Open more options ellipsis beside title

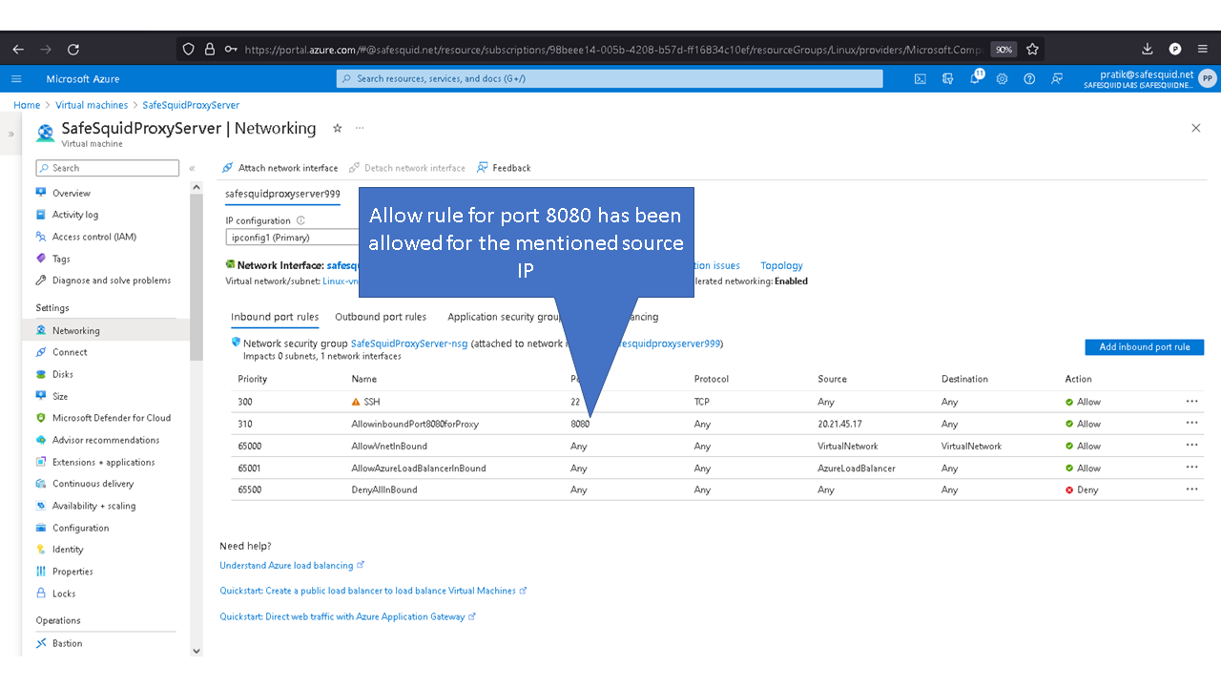(x=360, y=128)
